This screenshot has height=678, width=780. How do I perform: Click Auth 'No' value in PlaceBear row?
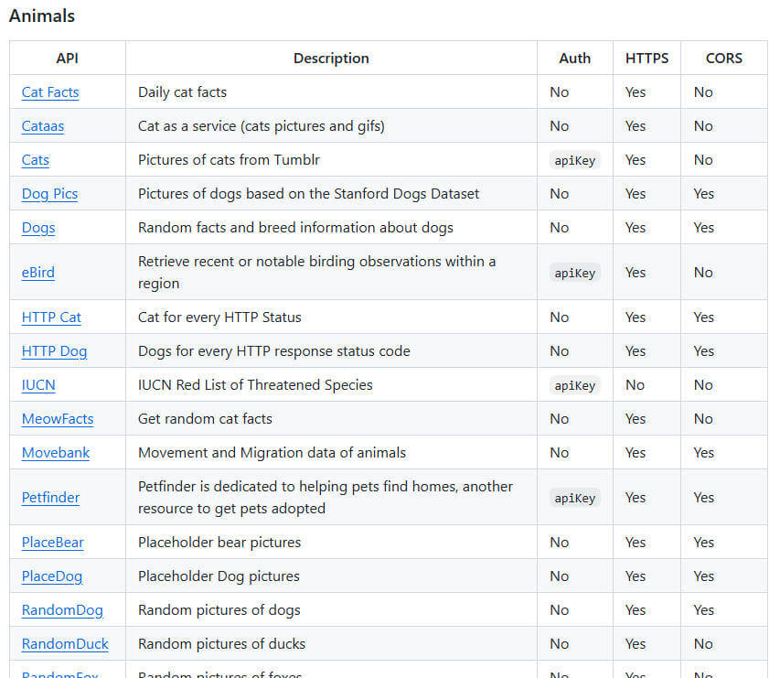[x=559, y=542]
